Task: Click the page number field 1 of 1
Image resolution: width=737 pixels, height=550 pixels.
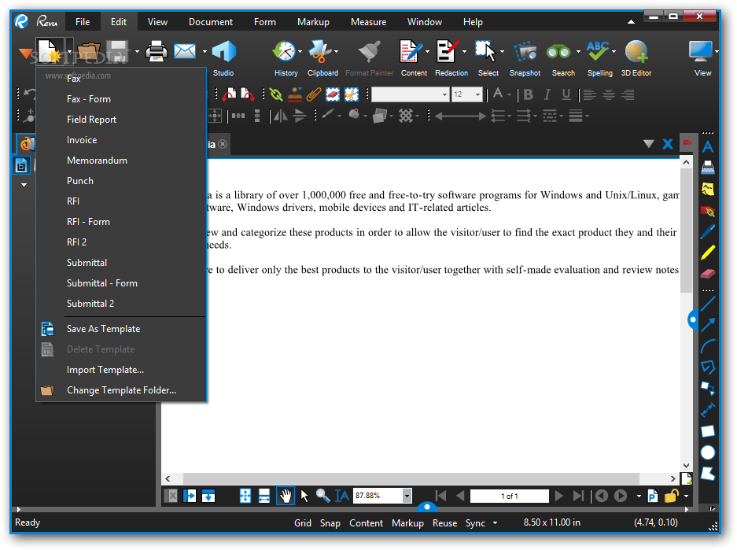Action: click(510, 496)
